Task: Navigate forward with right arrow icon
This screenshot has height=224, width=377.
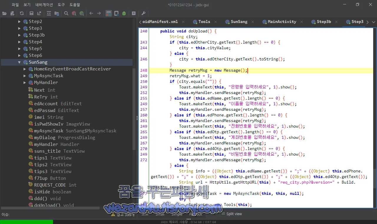Action: 99,13
